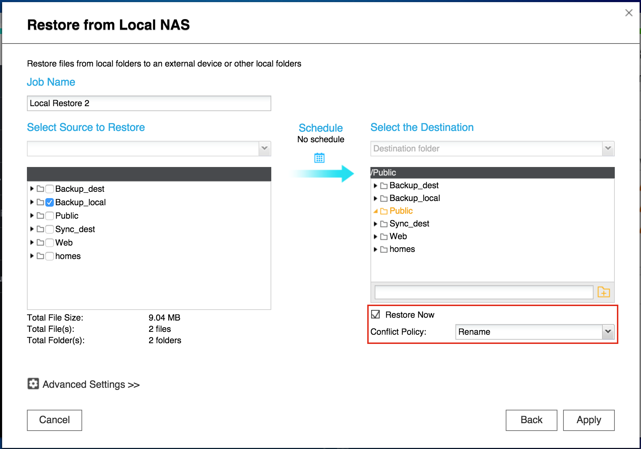
Task: Close the Restore from Local NAS dialog
Action: coord(629,13)
